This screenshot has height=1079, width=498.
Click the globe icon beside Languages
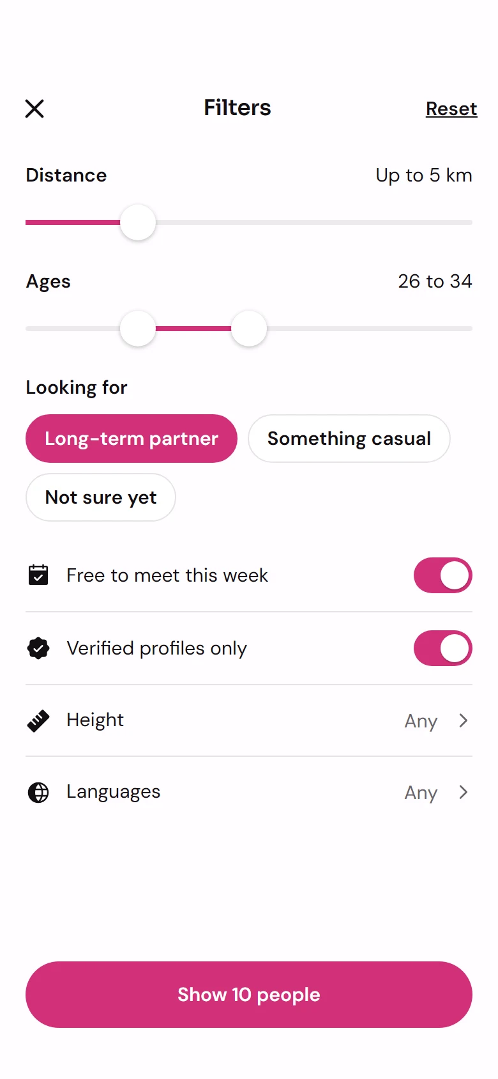pos(38,792)
